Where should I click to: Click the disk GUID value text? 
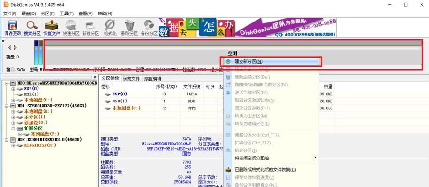(x=185, y=149)
